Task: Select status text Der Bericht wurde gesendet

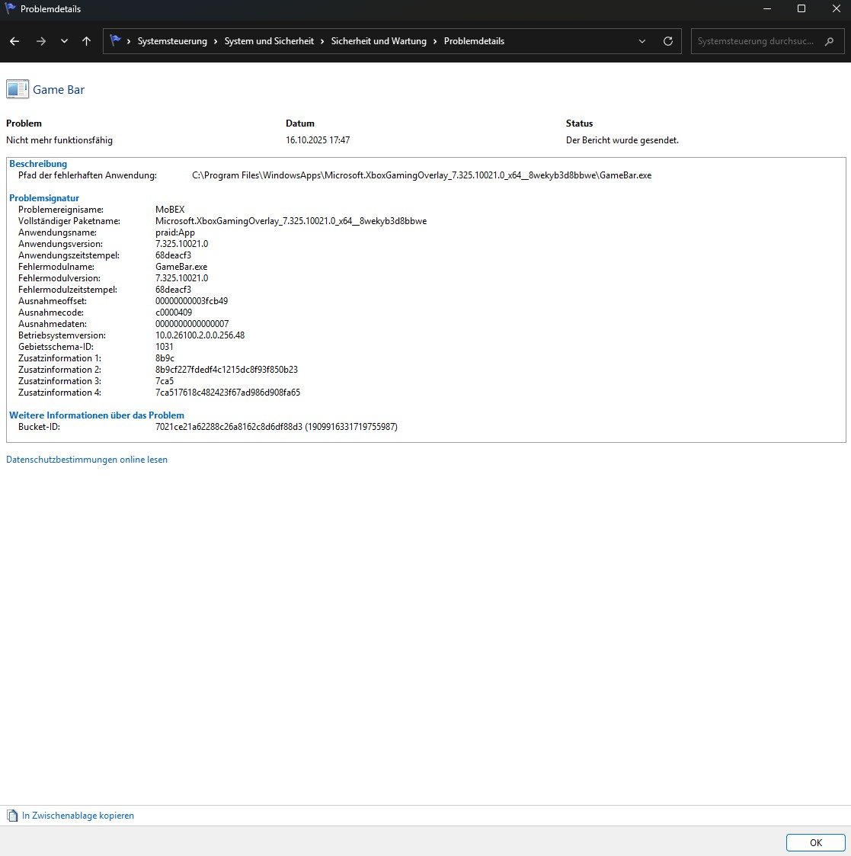Action: pyautogui.click(x=622, y=140)
